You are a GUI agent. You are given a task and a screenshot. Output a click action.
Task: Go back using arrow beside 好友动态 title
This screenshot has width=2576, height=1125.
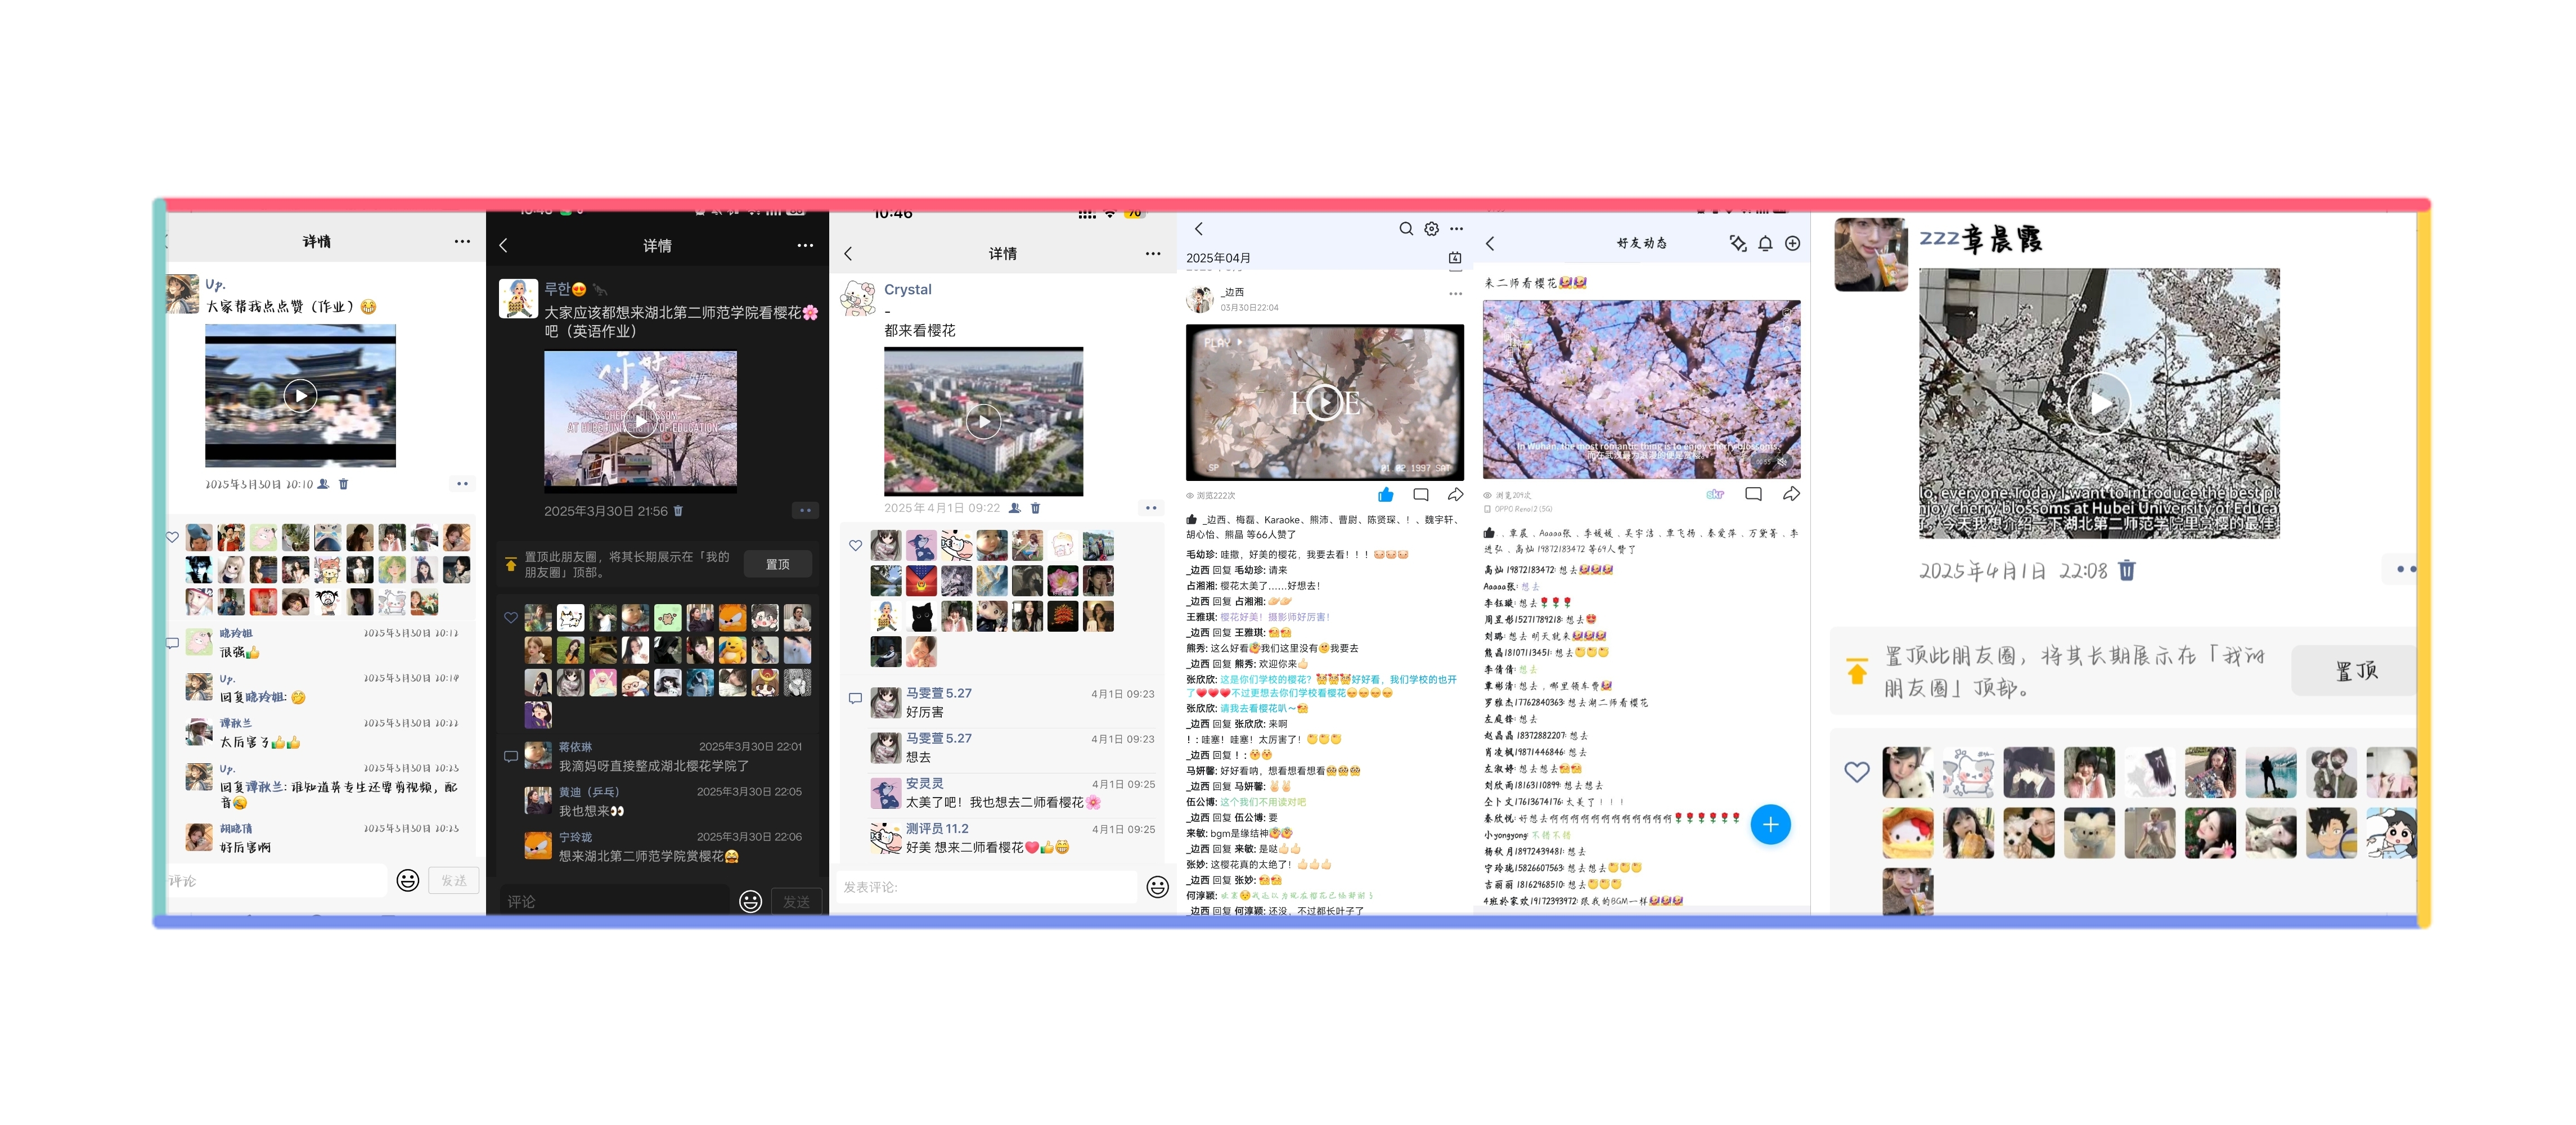click(1490, 243)
